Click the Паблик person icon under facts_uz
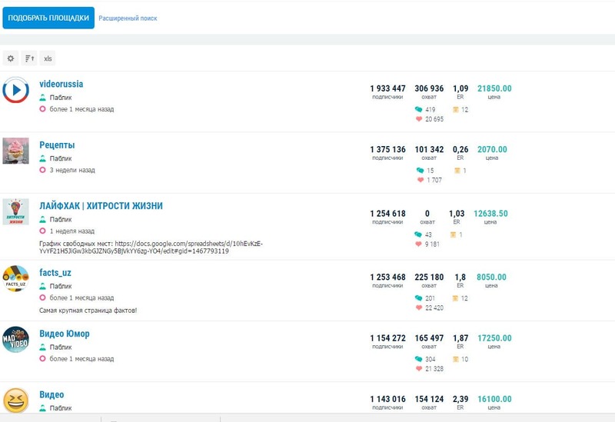615x422 pixels. coord(44,286)
